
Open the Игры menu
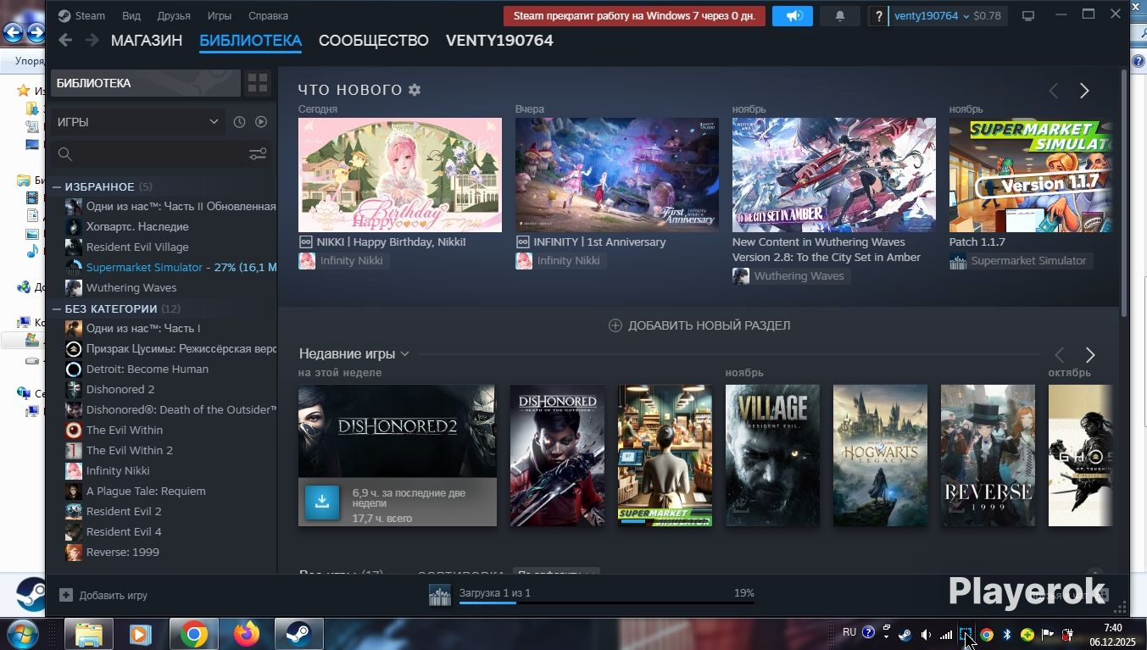click(x=220, y=15)
